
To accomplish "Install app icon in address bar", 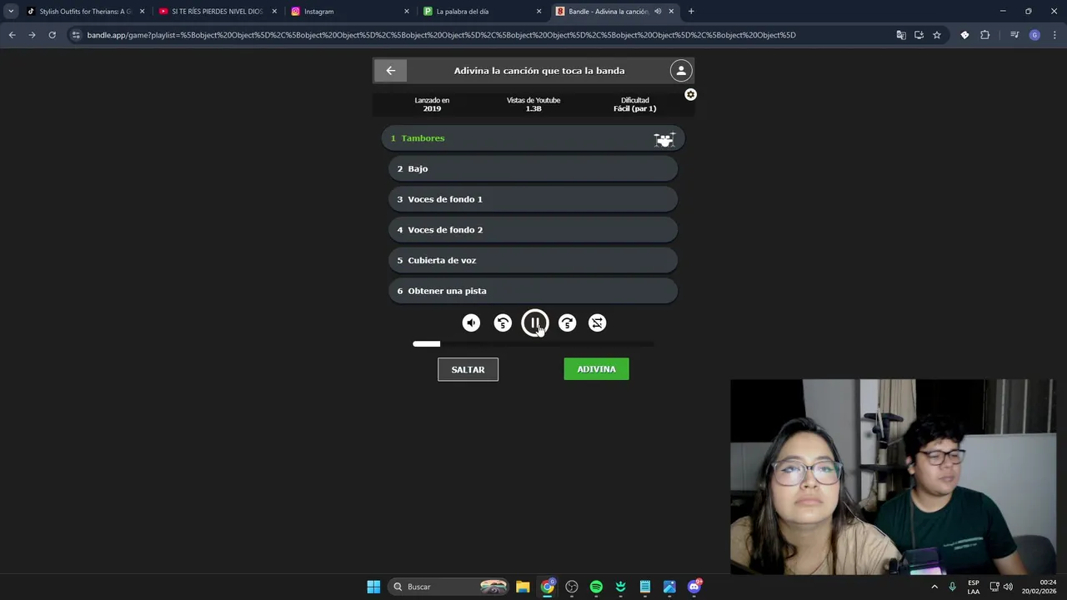I will [919, 35].
